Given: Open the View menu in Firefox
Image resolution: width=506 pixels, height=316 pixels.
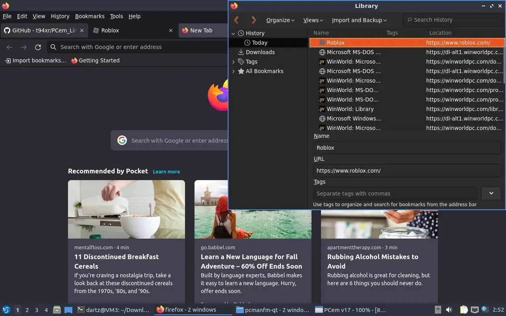Looking at the screenshot, I should point(39,16).
